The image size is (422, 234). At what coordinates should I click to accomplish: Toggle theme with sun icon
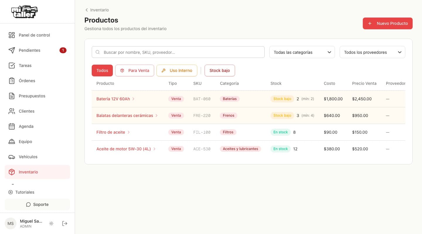(x=51, y=223)
